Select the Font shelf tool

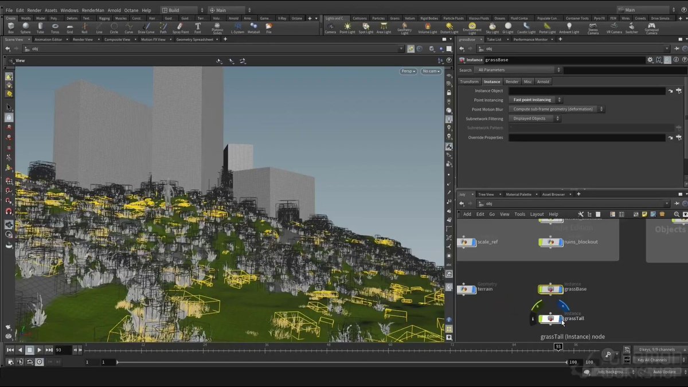pyautogui.click(x=198, y=28)
